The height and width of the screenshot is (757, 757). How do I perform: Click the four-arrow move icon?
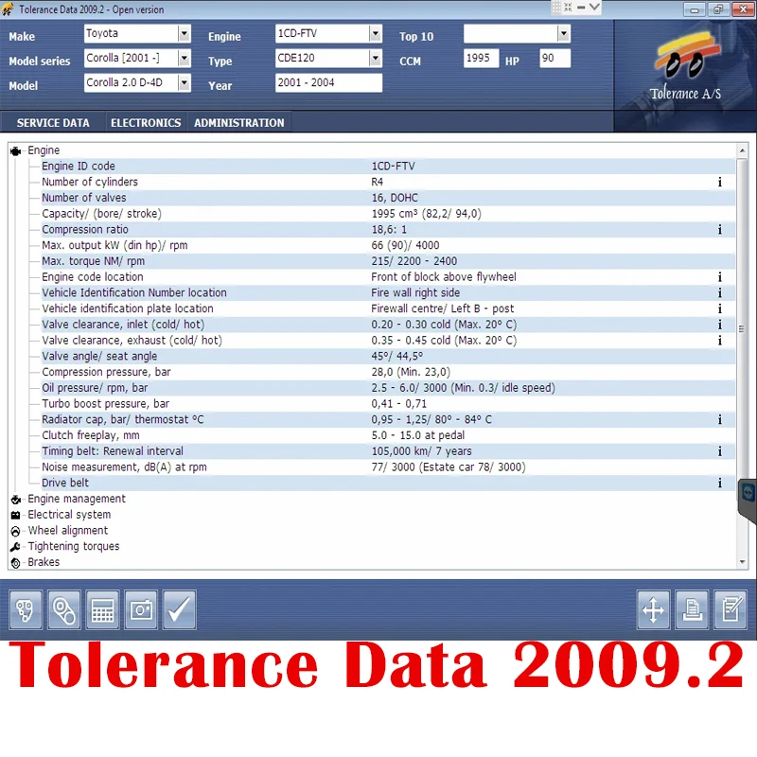tap(653, 609)
